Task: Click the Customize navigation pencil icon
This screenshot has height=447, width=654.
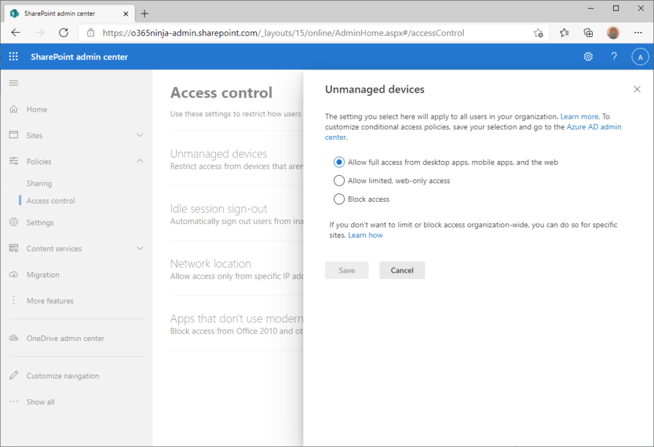Action: (14, 375)
